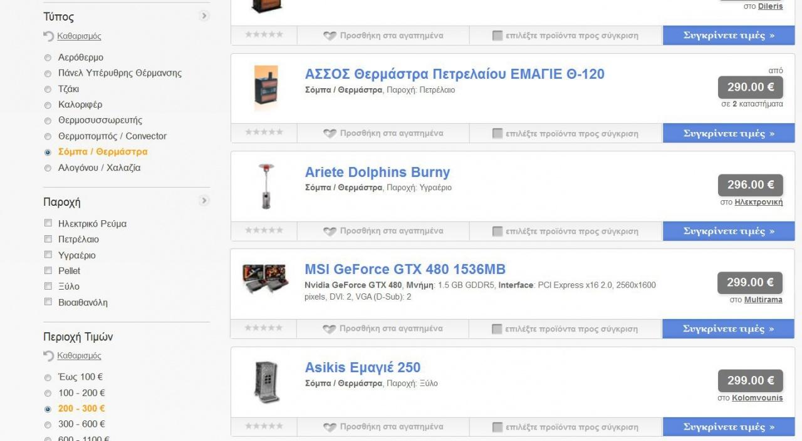This screenshot has width=802, height=441.
Task: Click favorites heart icon under MSI GeForce GTX 480
Action: [x=330, y=329]
